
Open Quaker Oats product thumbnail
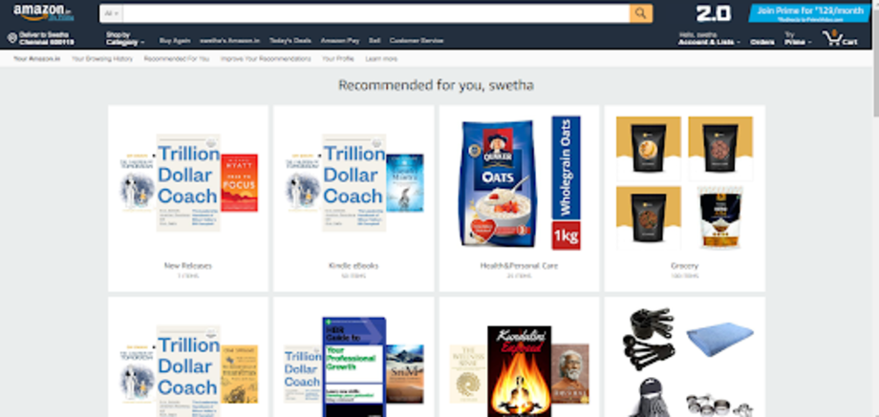click(497, 183)
